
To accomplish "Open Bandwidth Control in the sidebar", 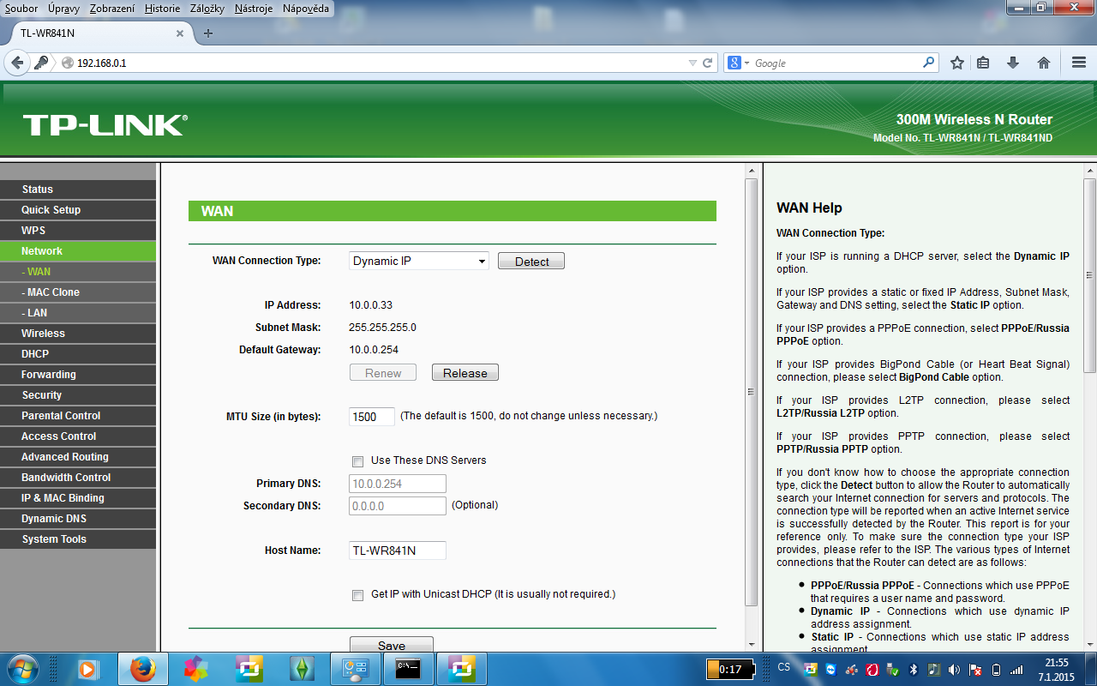I will pos(78,478).
